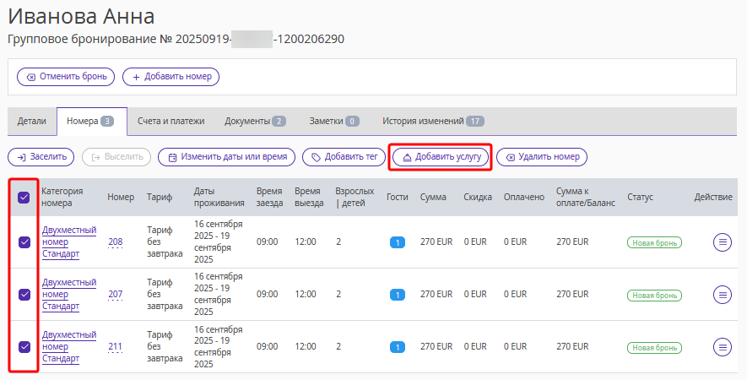Open the Документы tab
This screenshot has height=380, width=747.
255,121
